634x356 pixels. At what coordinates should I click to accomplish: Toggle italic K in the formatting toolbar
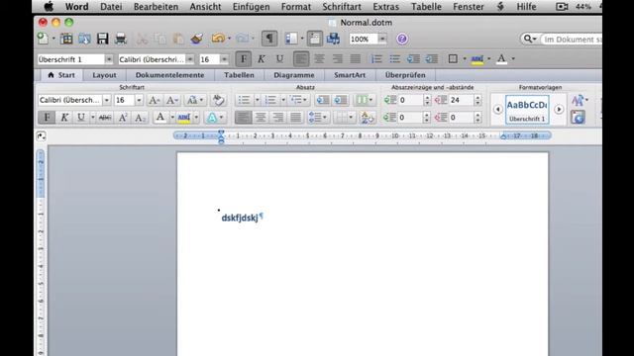point(262,59)
